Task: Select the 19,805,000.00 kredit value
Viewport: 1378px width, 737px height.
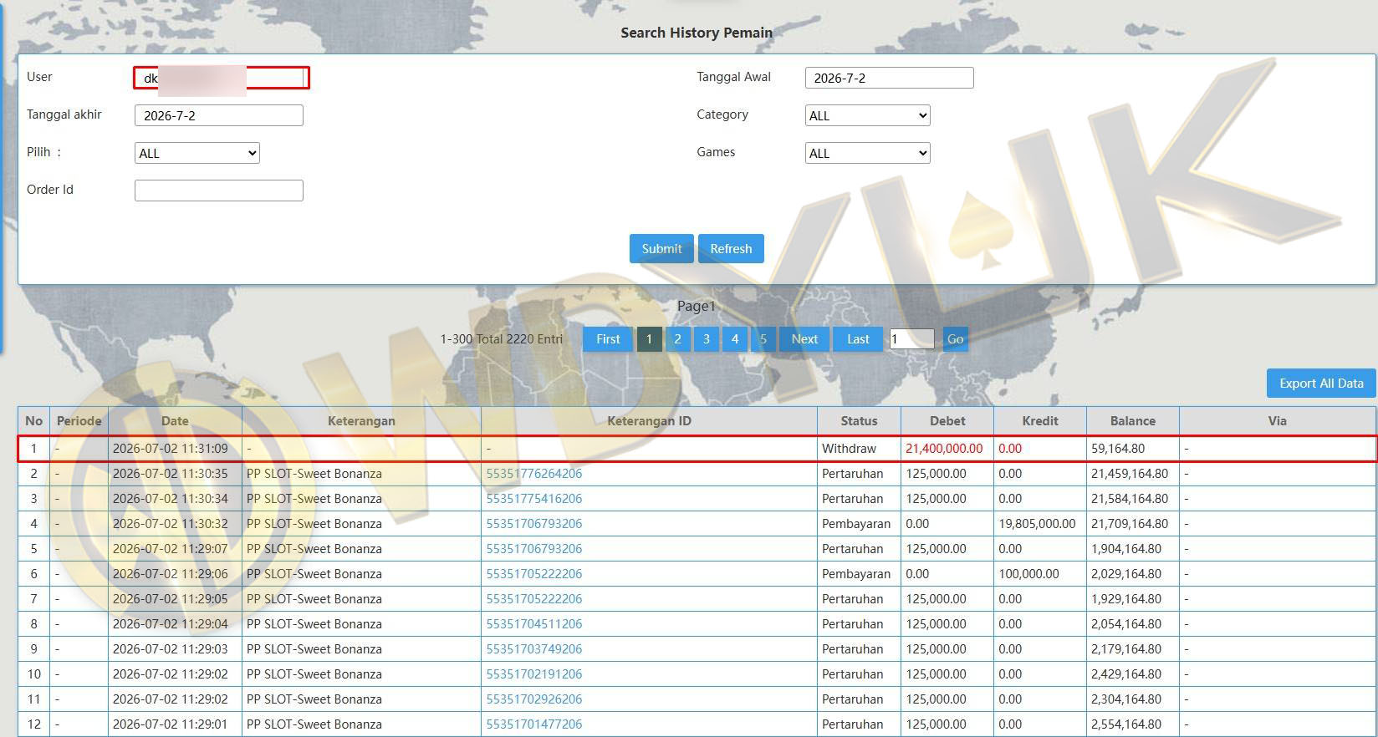Action: click(1040, 524)
